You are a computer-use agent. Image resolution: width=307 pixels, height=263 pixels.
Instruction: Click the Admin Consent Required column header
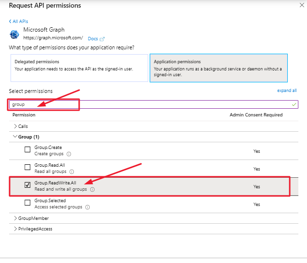[x=256, y=115]
